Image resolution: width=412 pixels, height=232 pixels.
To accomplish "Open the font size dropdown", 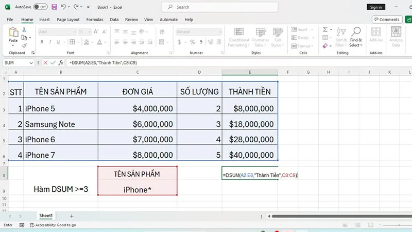I will coord(89,32).
